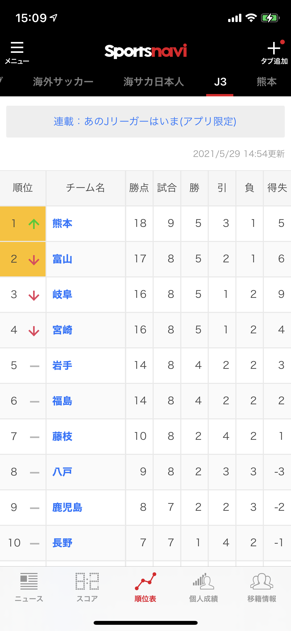
Task: Open the 長野 team link
Action: coord(62,543)
